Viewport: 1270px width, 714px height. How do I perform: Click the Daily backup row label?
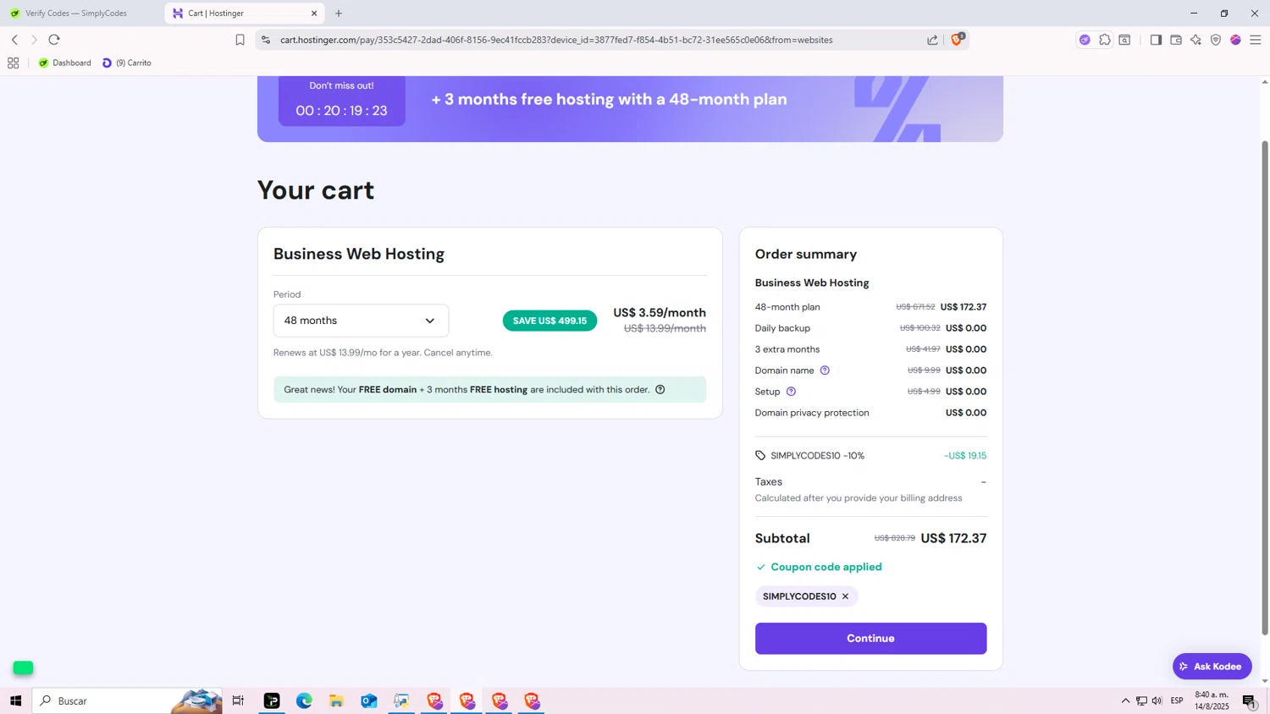[782, 328]
